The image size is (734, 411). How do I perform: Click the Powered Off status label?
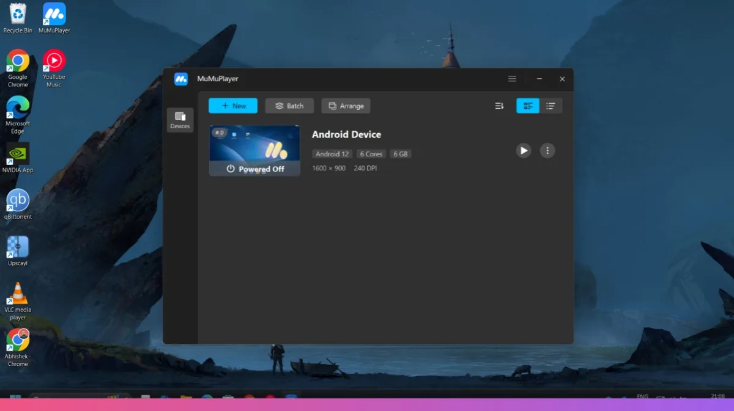[255, 169]
